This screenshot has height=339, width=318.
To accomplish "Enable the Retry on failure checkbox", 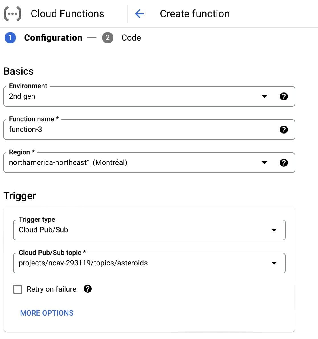I will pyautogui.click(x=18, y=289).
